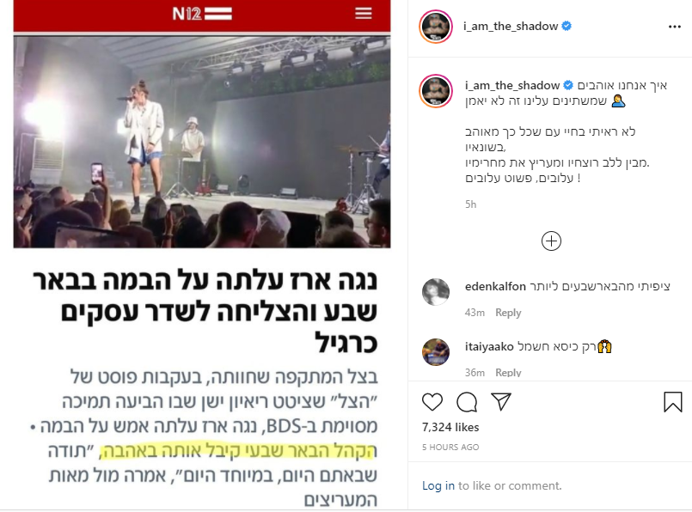Open N12 hamburger menu in image

[x=364, y=13]
